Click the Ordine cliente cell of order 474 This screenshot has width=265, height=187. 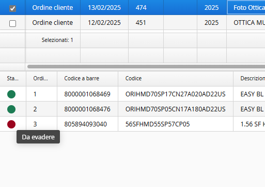pyautogui.click(x=53, y=7)
